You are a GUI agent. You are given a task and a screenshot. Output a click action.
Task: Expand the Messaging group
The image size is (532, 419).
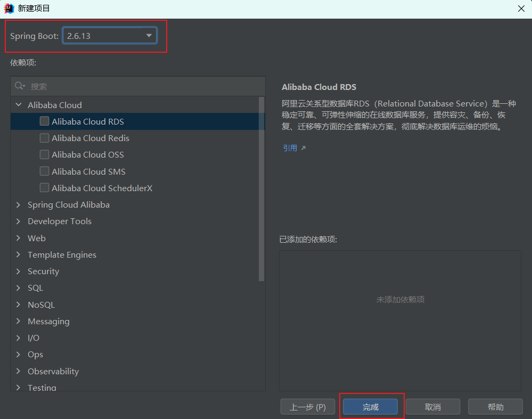coord(18,321)
